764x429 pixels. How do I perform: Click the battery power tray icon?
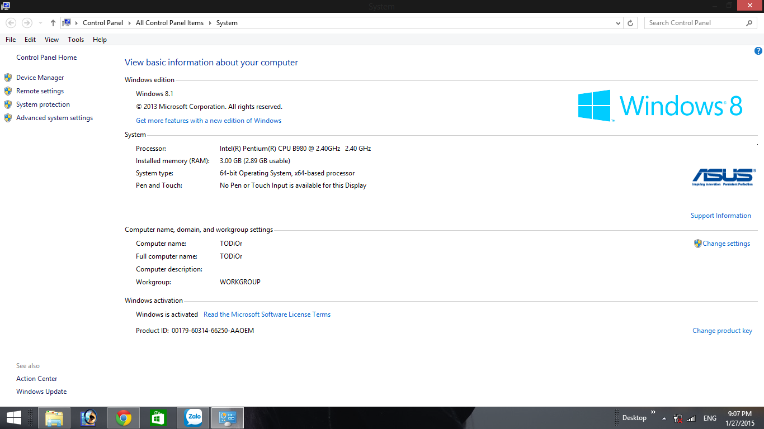pyautogui.click(x=678, y=418)
